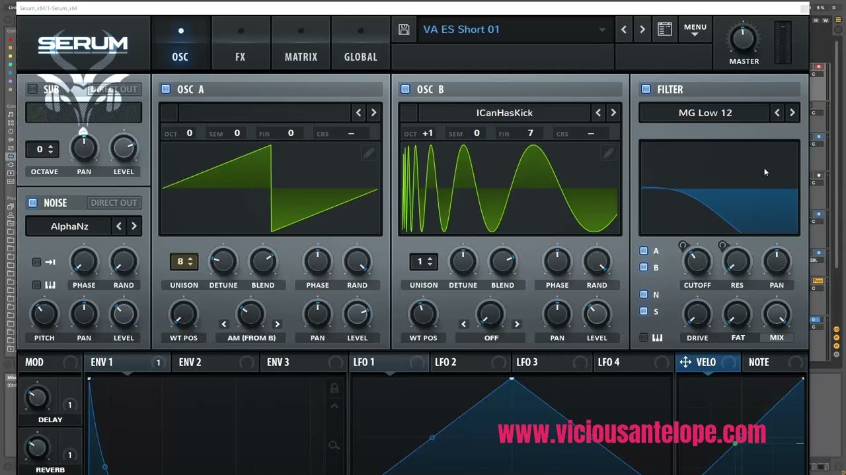Open the AM (FROM B) warp mode menu
Image resolution: width=846 pixels, height=475 pixels.
pyautogui.click(x=251, y=338)
